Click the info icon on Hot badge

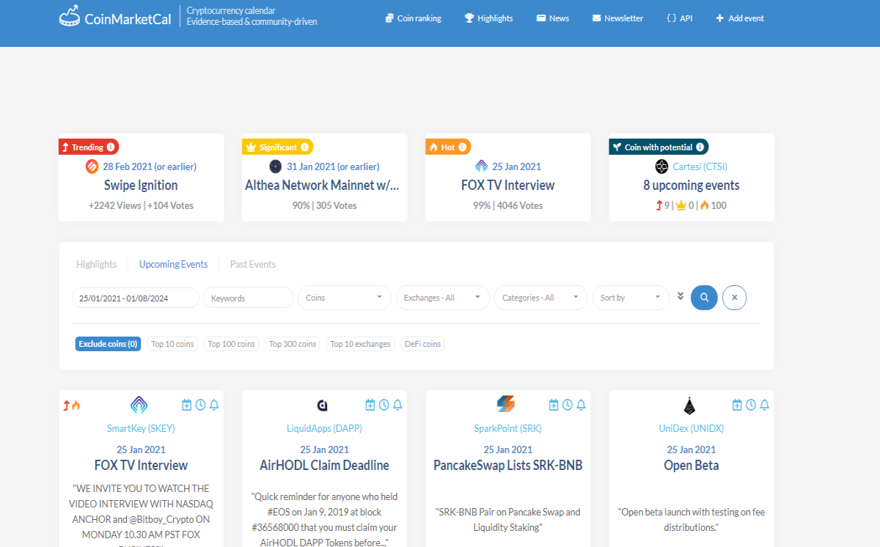[x=463, y=147]
